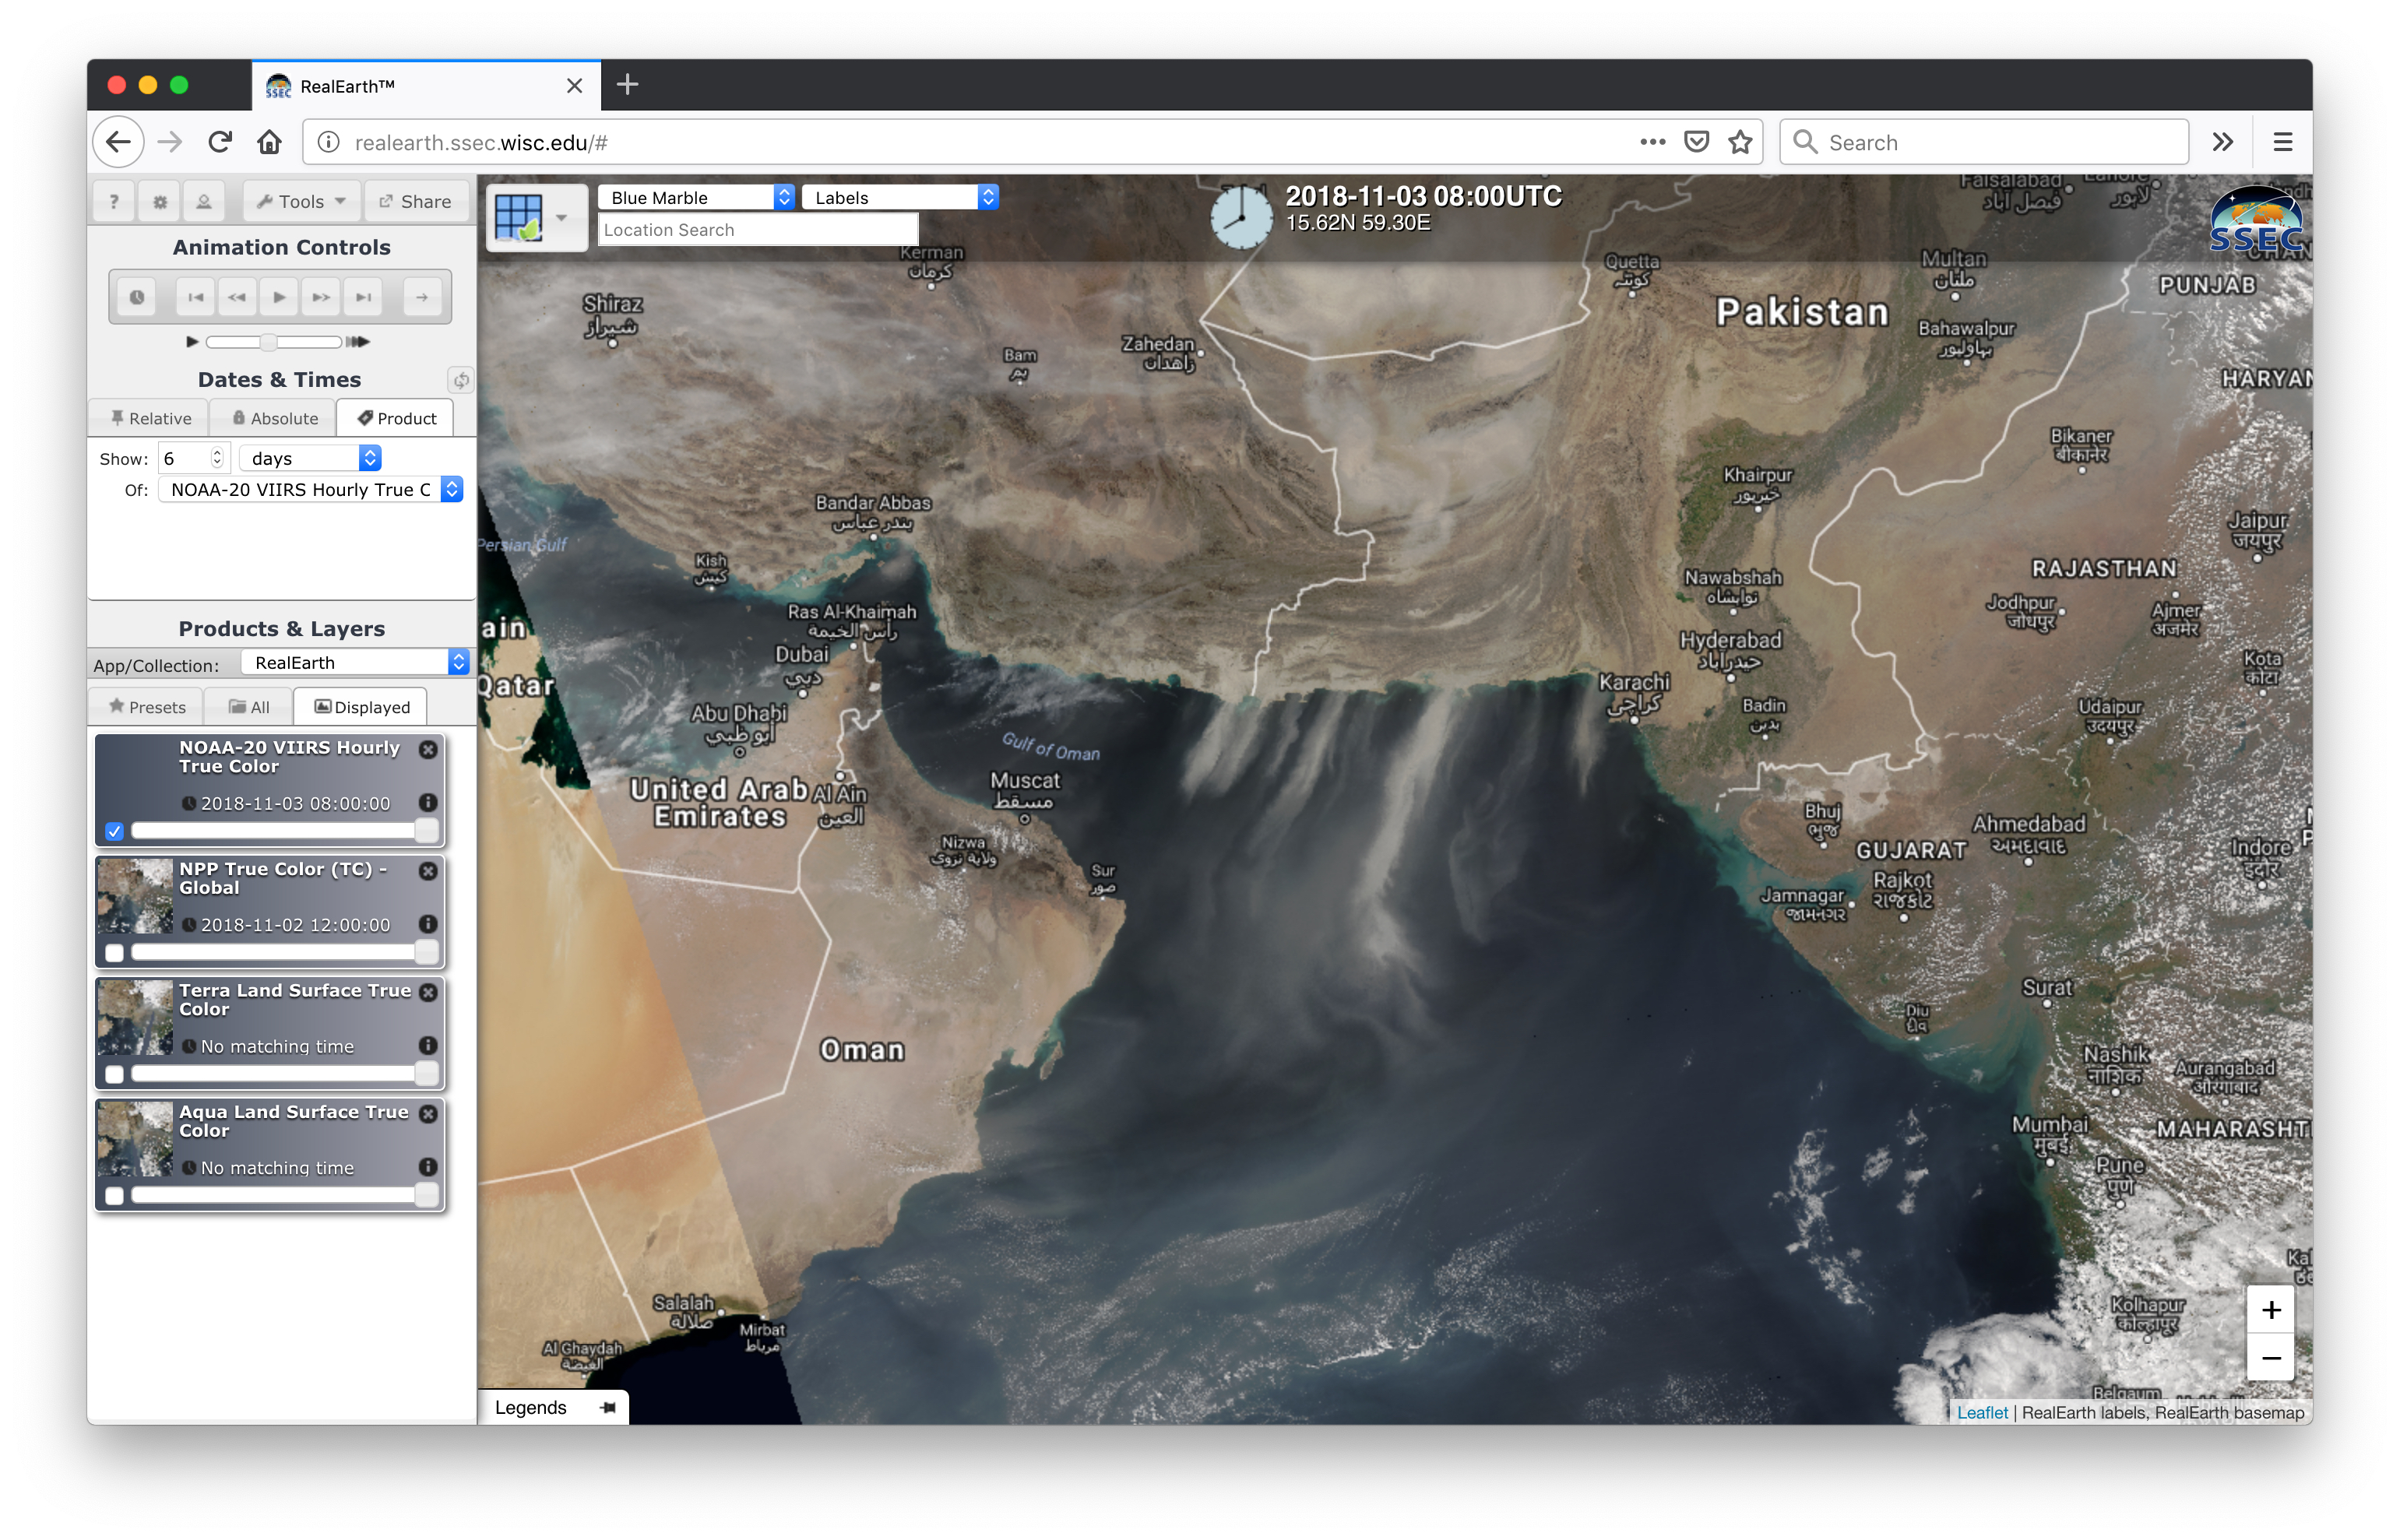Step forward one animation frame
The height and width of the screenshot is (1540, 2400).
coord(321,297)
